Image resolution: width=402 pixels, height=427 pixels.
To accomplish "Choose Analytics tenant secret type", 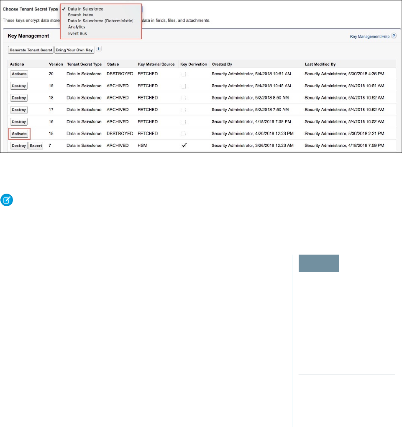I will [x=77, y=27].
